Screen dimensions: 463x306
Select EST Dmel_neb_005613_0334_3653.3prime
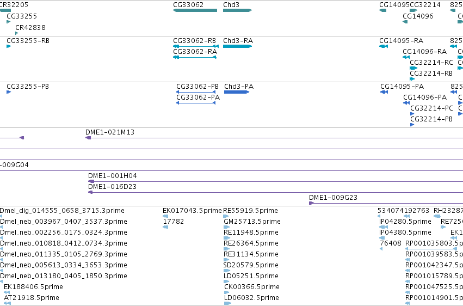(x=64, y=265)
